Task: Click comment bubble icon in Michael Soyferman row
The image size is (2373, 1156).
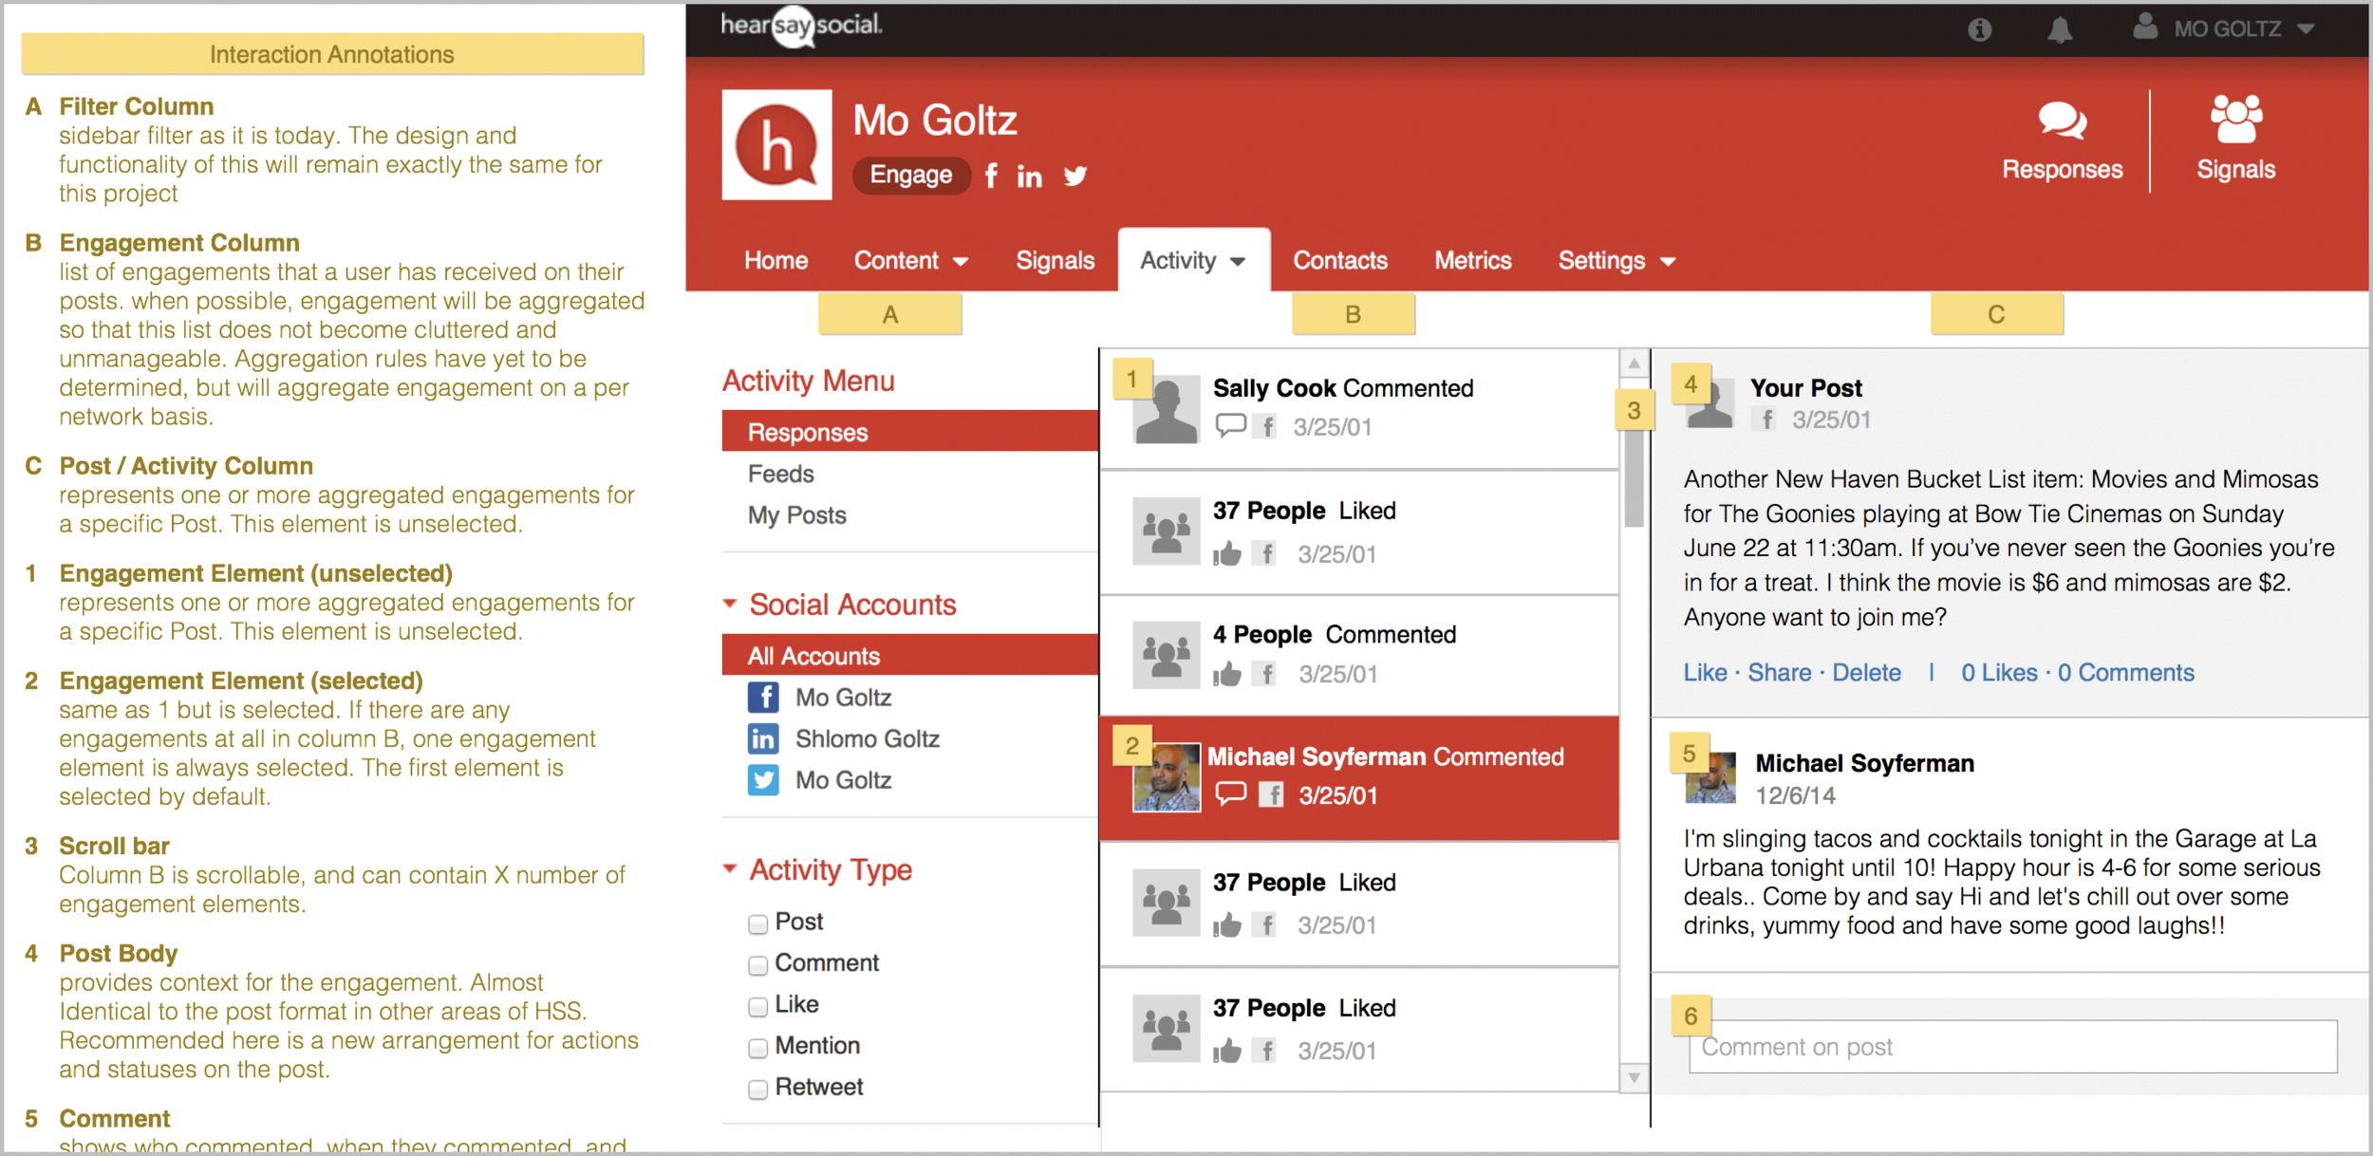Action: (x=1230, y=793)
